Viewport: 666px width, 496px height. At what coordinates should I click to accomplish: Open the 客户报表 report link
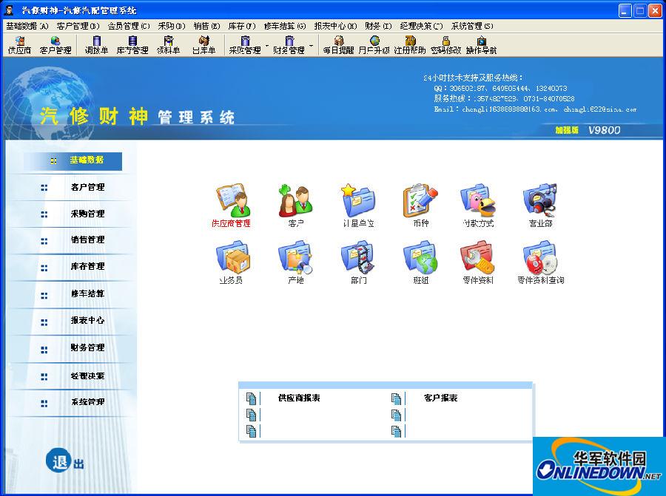click(x=440, y=398)
